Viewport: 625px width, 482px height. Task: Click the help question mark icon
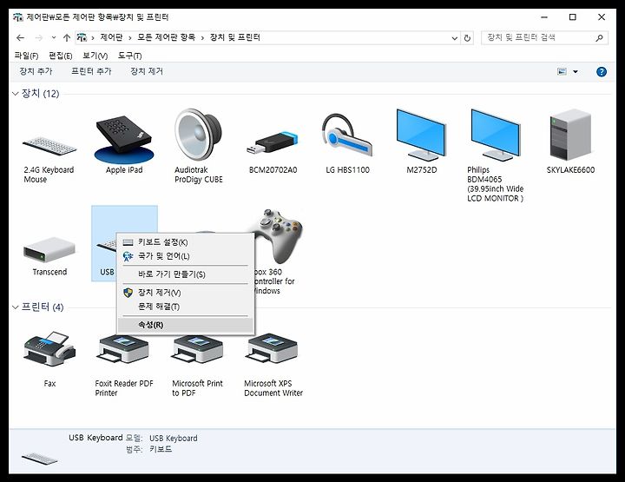tap(601, 72)
